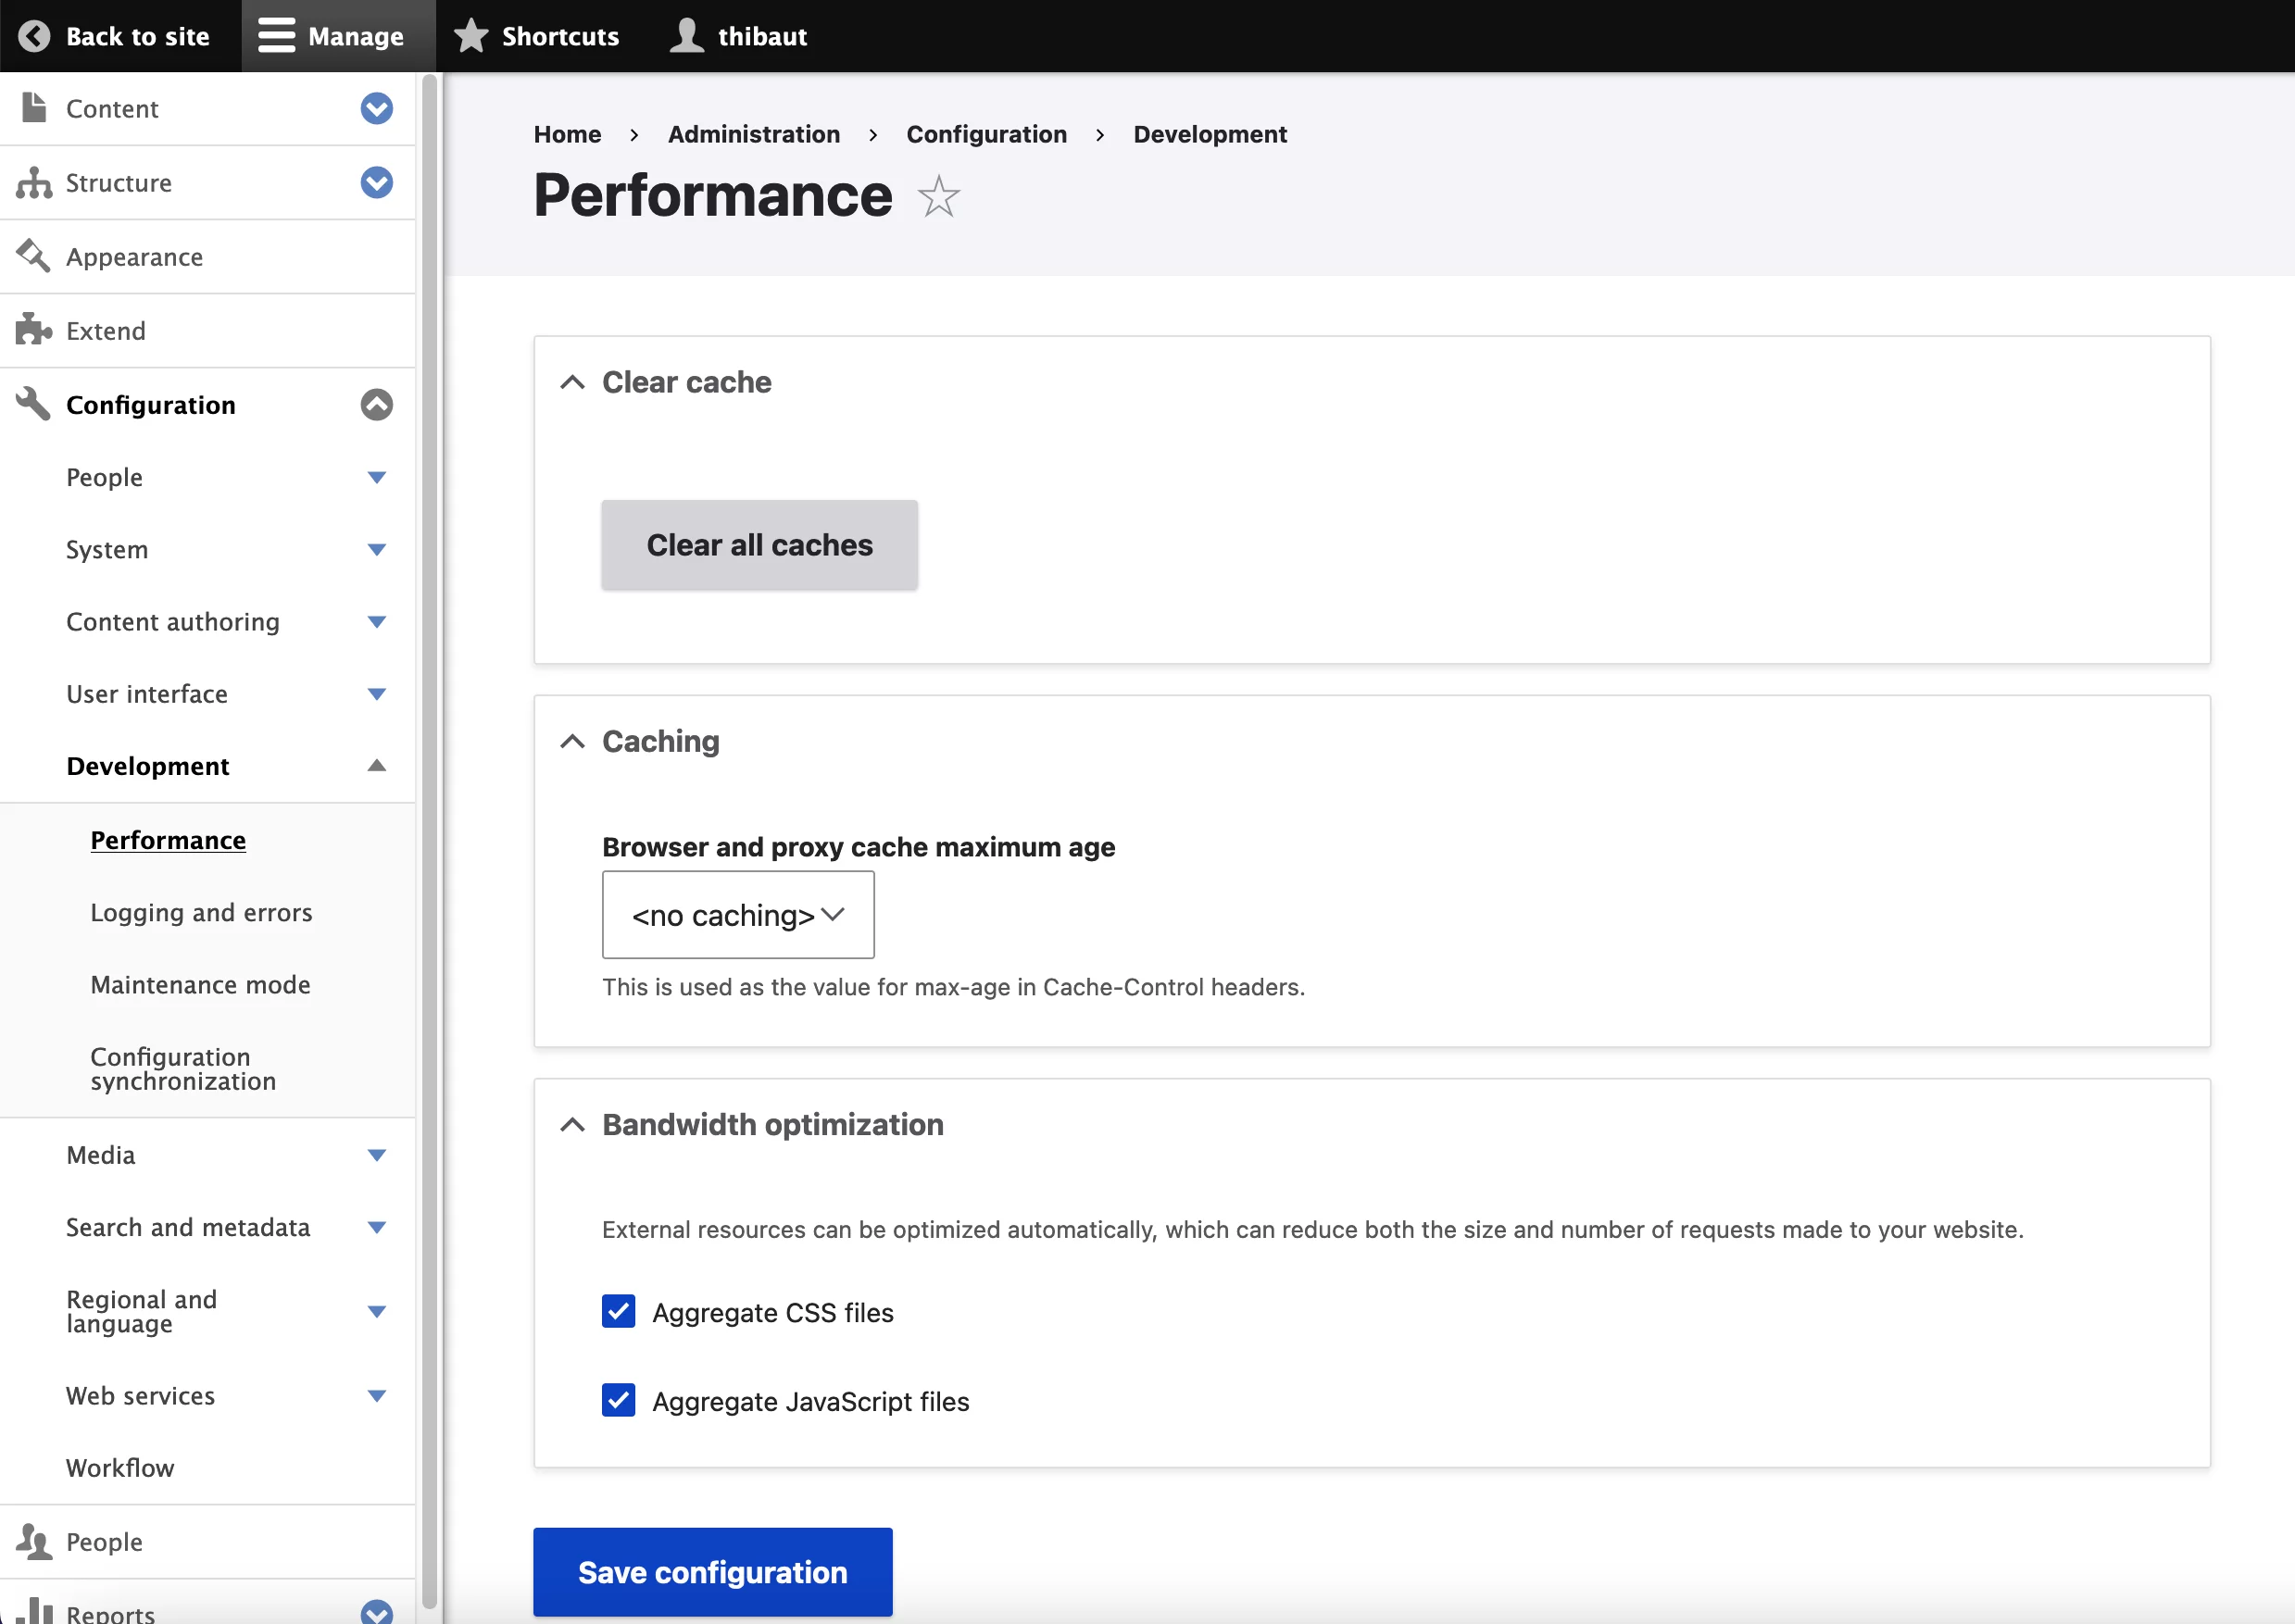The height and width of the screenshot is (1624, 2295).
Task: Select Performance under Development menu
Action: click(x=169, y=838)
